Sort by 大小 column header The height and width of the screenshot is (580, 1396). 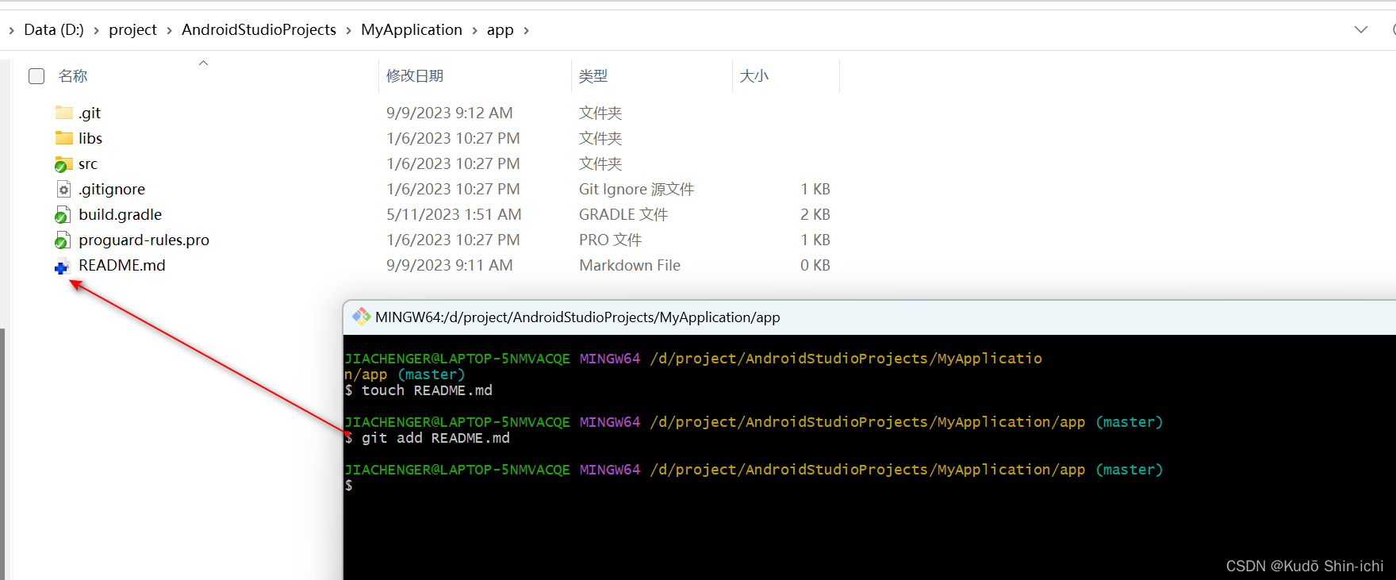754,76
